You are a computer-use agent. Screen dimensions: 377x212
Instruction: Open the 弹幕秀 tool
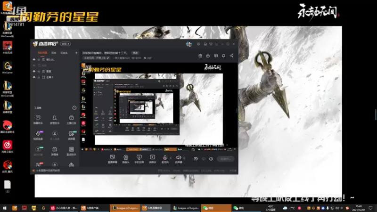tap(55, 151)
